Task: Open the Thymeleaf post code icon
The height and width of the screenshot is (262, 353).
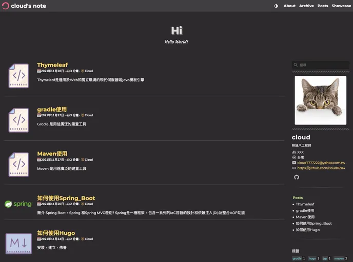Action: [18, 76]
